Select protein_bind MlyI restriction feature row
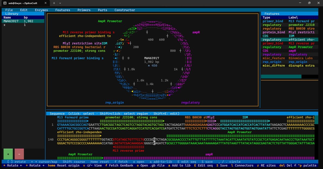This screenshot has width=323, height=169. click(x=289, y=32)
